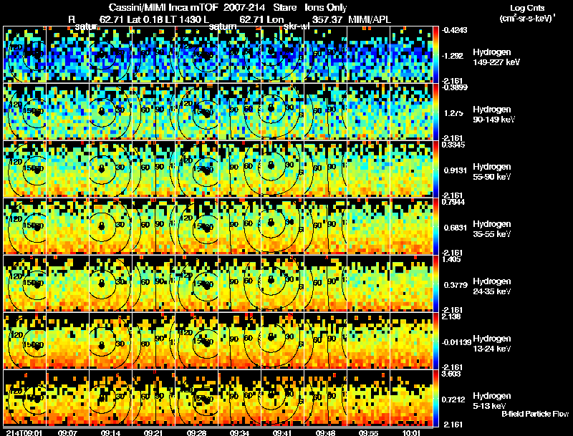The image size is (573, 436).
Task: Click the 'Stare' label in title
Action: click(x=284, y=8)
